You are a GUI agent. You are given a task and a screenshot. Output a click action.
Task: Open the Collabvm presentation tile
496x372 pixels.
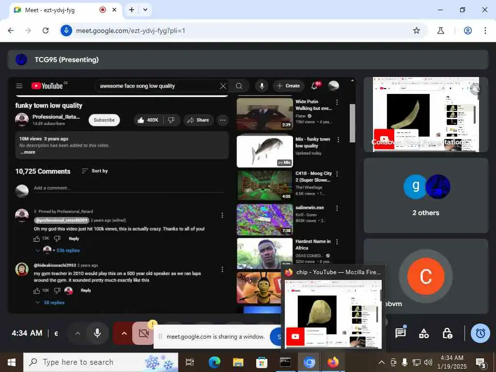click(x=426, y=115)
